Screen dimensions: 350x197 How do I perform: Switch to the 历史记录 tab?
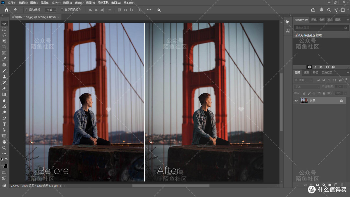[327, 73]
